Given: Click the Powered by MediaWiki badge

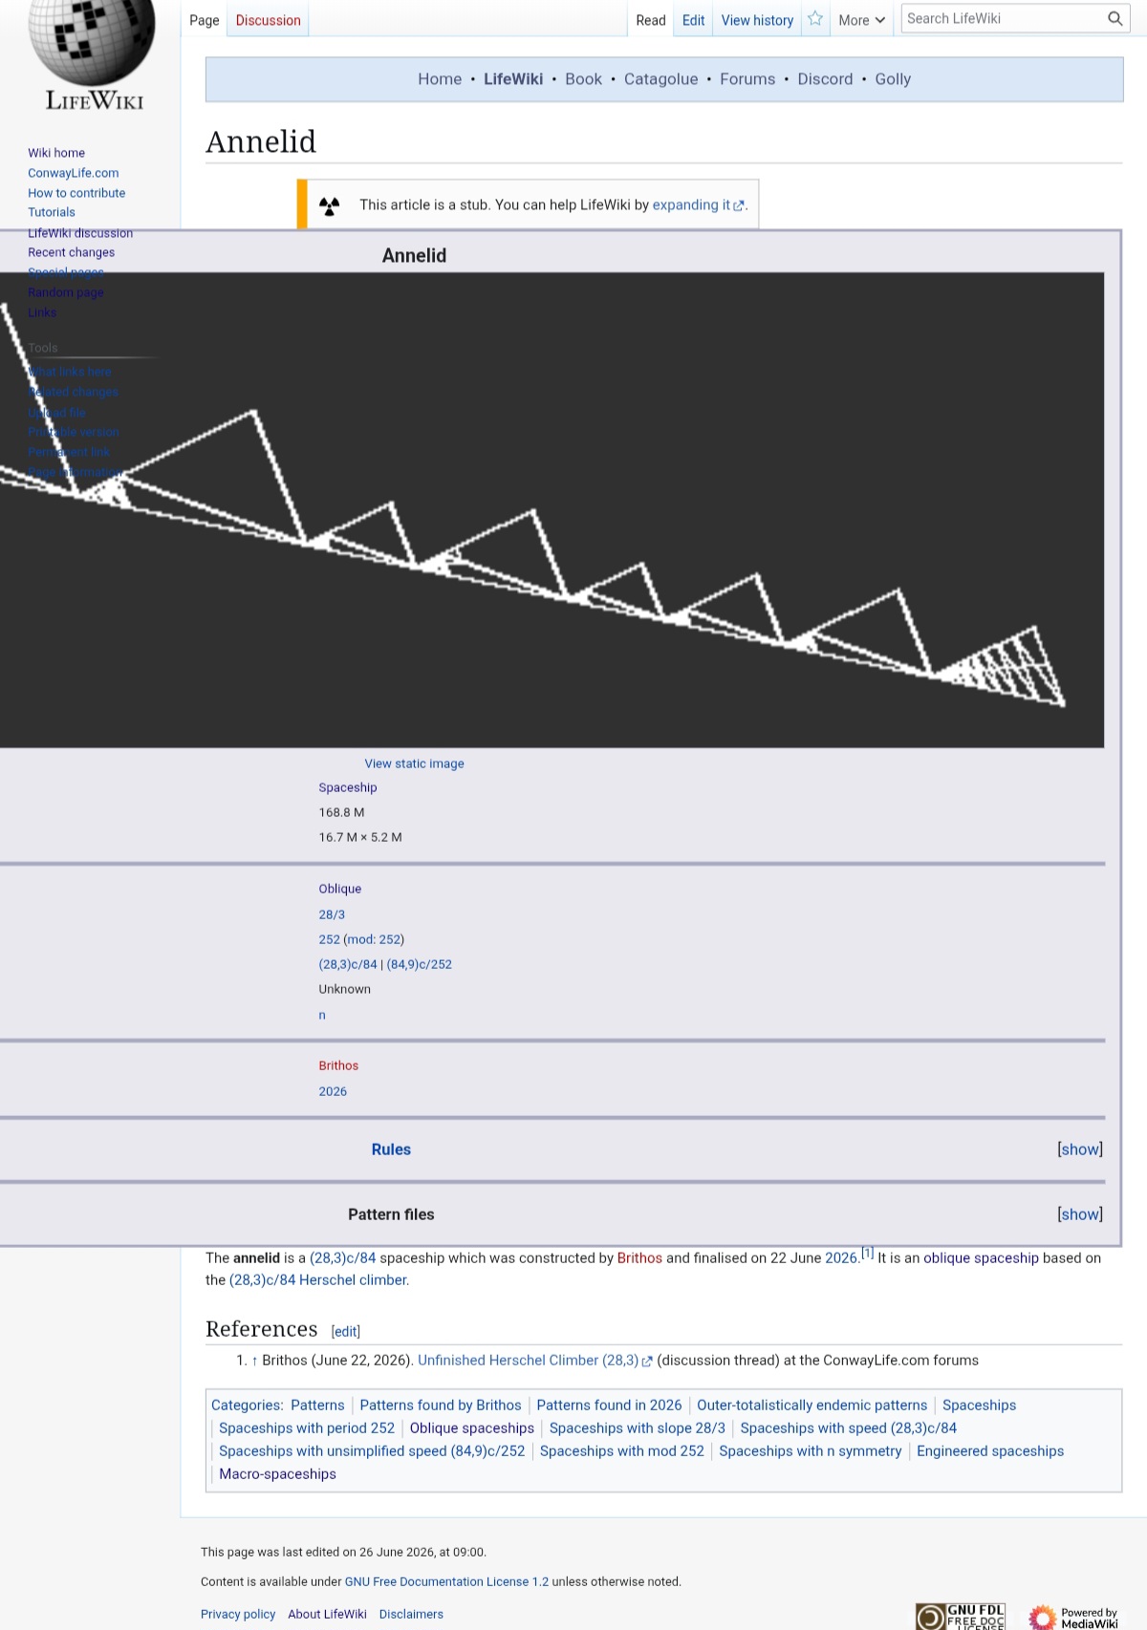Looking at the screenshot, I should coord(1074,1617).
